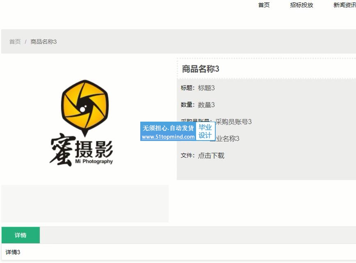The width and height of the screenshot is (356, 263).
Task: Click the 点击下载 file download link
Action: (211, 156)
